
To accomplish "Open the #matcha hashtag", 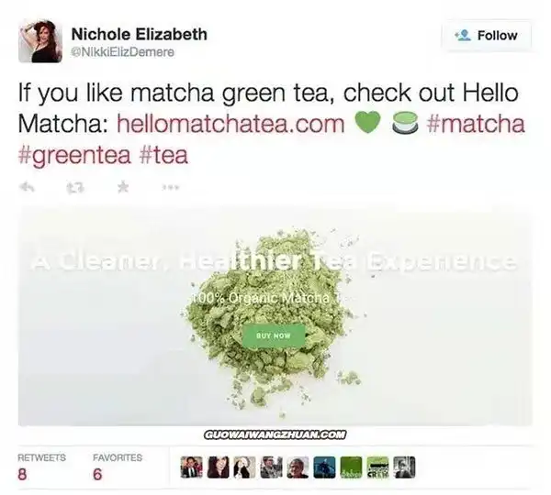I will tap(476, 124).
